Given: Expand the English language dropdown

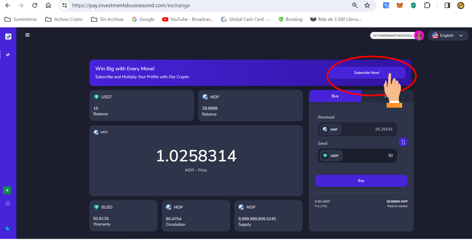Looking at the screenshot, I should click(448, 36).
